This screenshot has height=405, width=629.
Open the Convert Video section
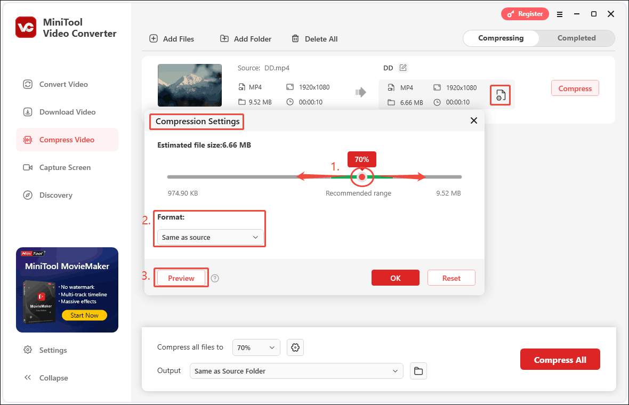pos(55,84)
